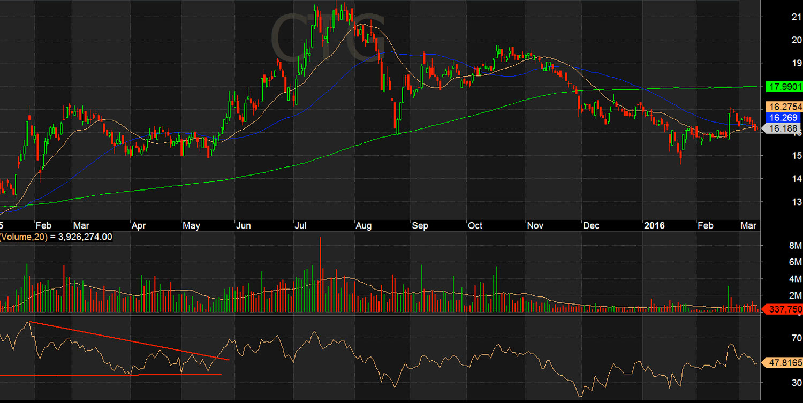The height and width of the screenshot is (403, 803).
Task: Click the CTG ticker watermark
Action: (328, 36)
